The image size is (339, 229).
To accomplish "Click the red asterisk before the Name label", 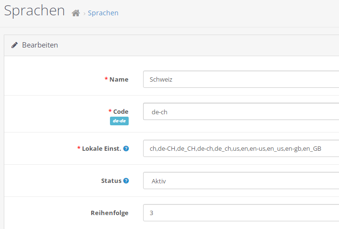I will pyautogui.click(x=106, y=79).
